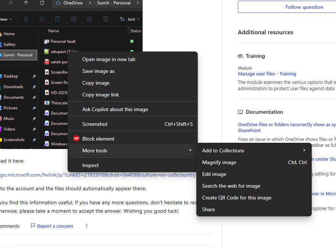Choose Copy image link

pyautogui.click(x=133, y=95)
